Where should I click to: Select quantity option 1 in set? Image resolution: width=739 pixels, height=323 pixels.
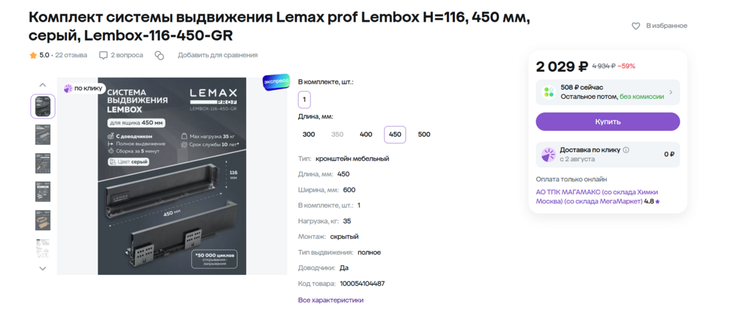(x=304, y=100)
